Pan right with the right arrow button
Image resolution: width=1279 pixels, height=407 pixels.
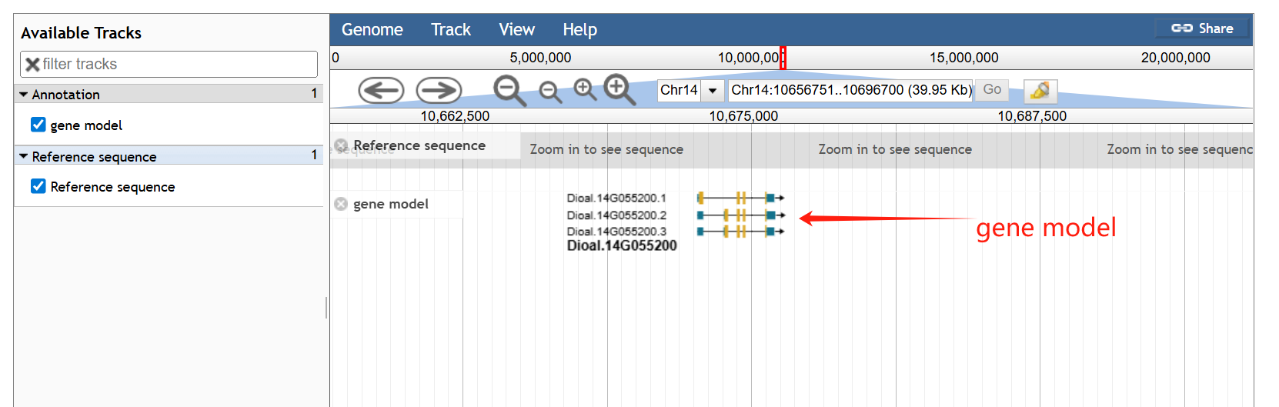tap(439, 91)
